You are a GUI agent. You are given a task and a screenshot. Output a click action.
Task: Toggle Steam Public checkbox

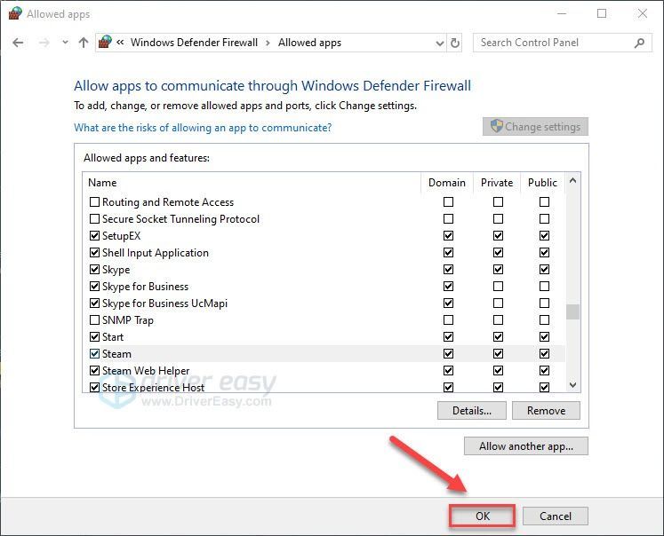coord(544,354)
